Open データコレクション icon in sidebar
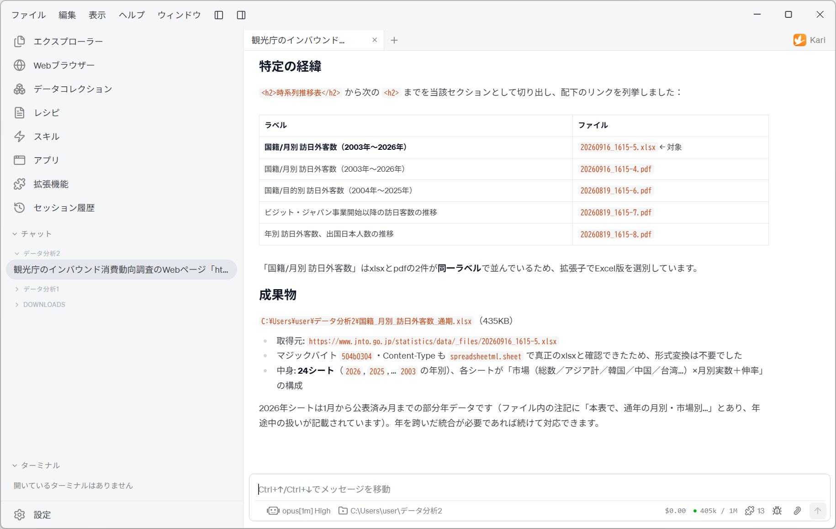This screenshot has height=529, width=836. (19, 89)
